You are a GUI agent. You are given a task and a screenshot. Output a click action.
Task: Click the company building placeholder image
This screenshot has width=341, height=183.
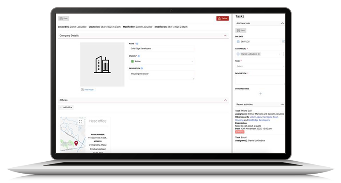point(102,64)
